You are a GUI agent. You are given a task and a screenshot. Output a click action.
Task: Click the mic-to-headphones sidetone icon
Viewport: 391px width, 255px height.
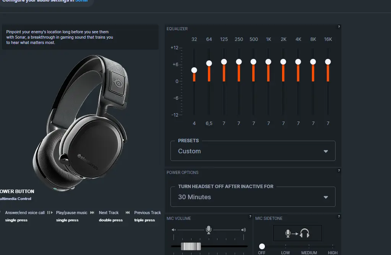297,233
